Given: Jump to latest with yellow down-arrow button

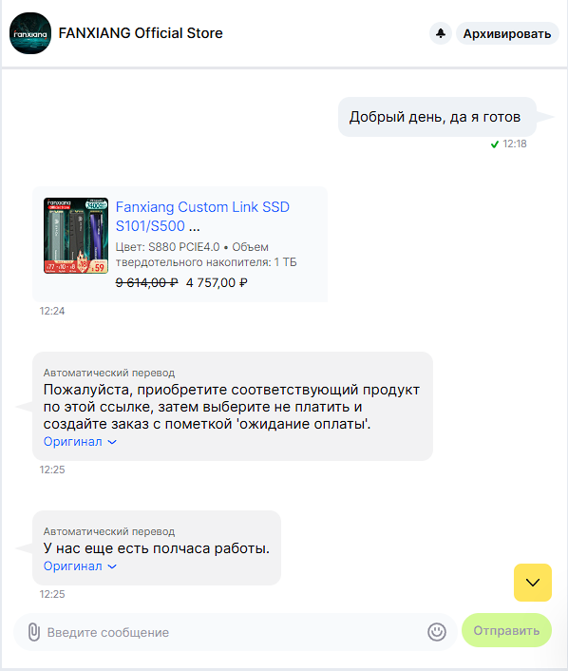Looking at the screenshot, I should tap(533, 583).
